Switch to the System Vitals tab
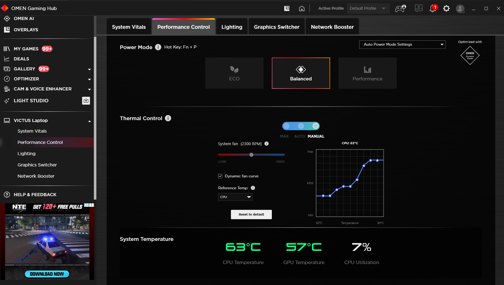 129,27
